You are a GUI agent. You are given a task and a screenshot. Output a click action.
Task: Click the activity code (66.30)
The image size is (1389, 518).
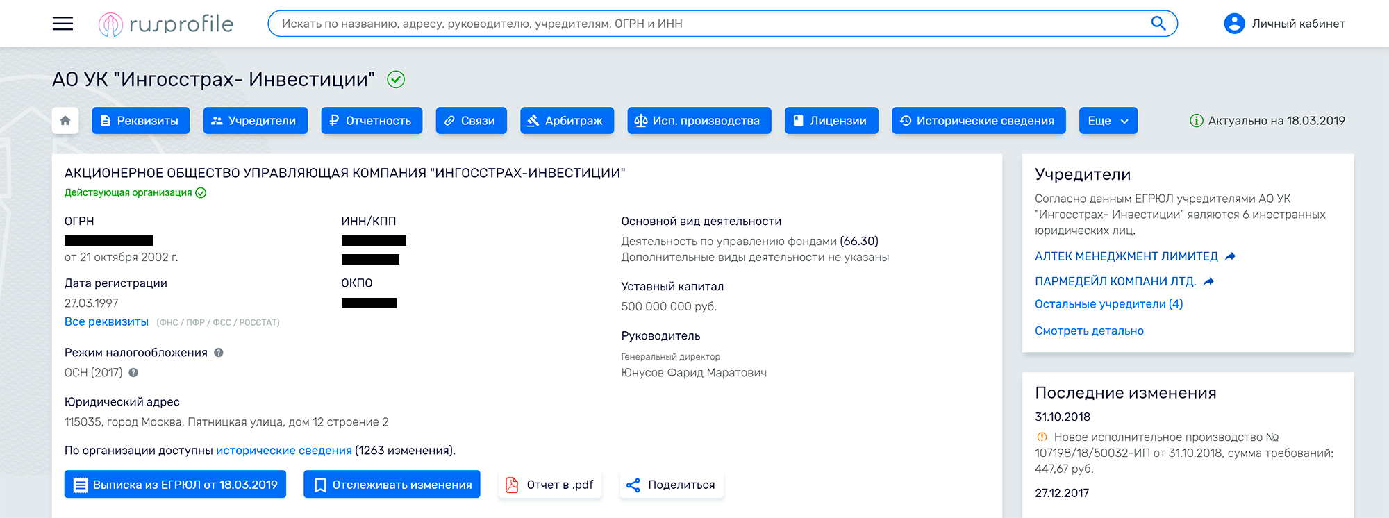859,242
